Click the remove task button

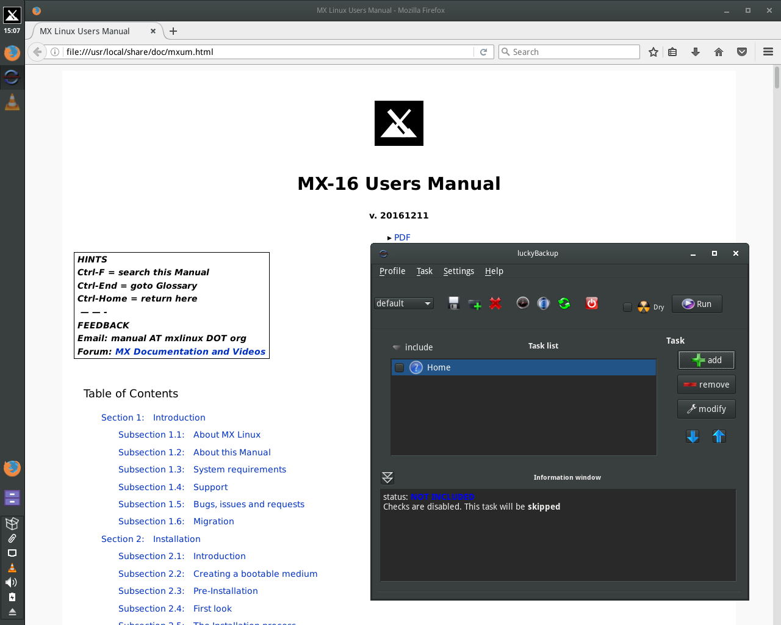[707, 385]
